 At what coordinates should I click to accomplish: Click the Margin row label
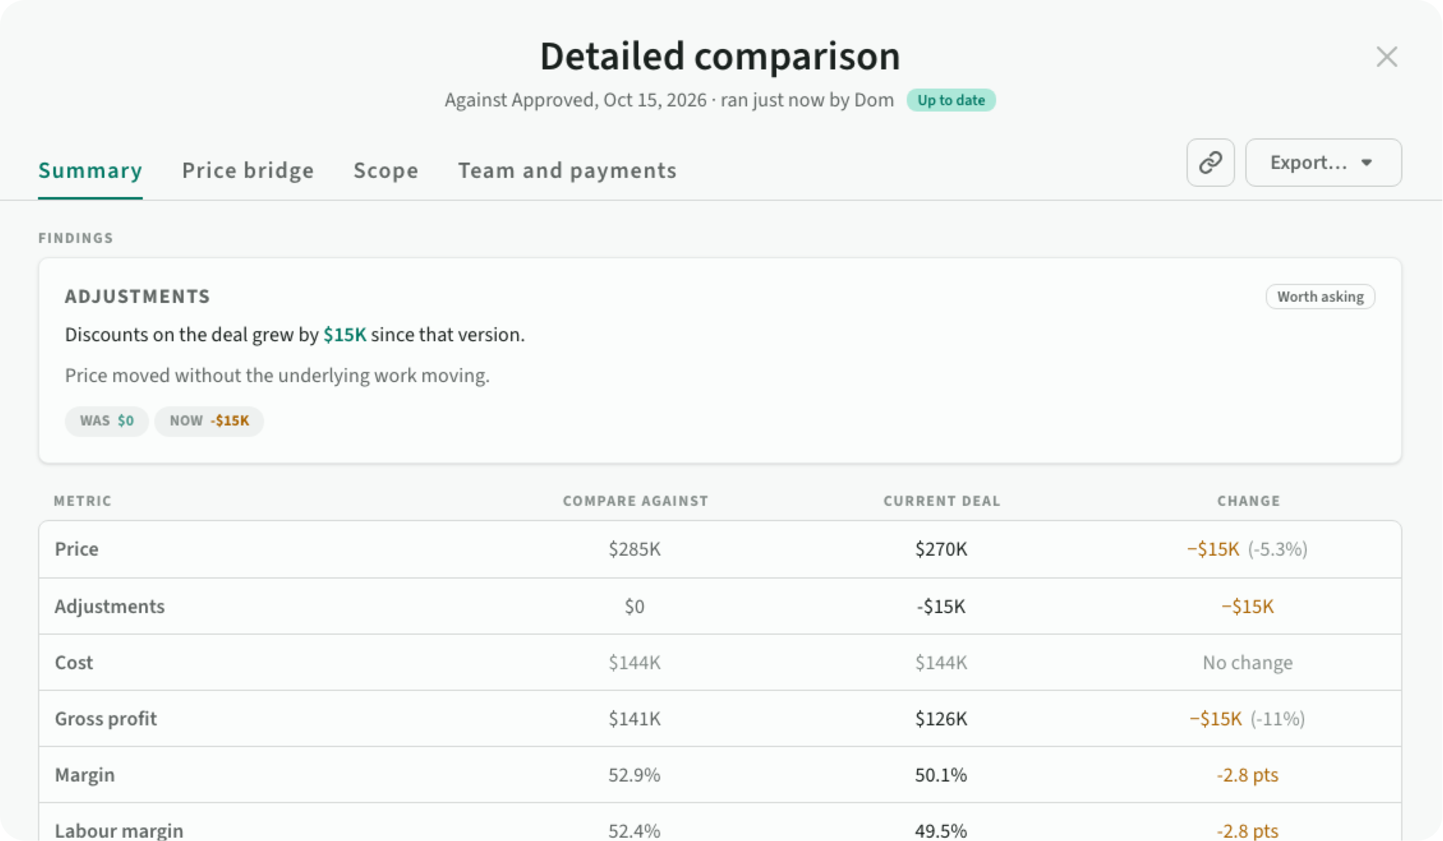pos(85,775)
